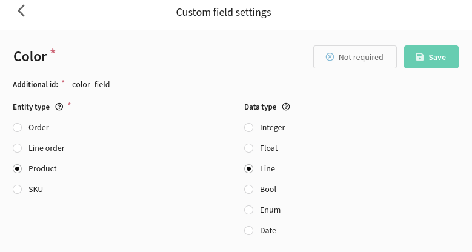Click the Custom field settings page title

[x=224, y=12]
